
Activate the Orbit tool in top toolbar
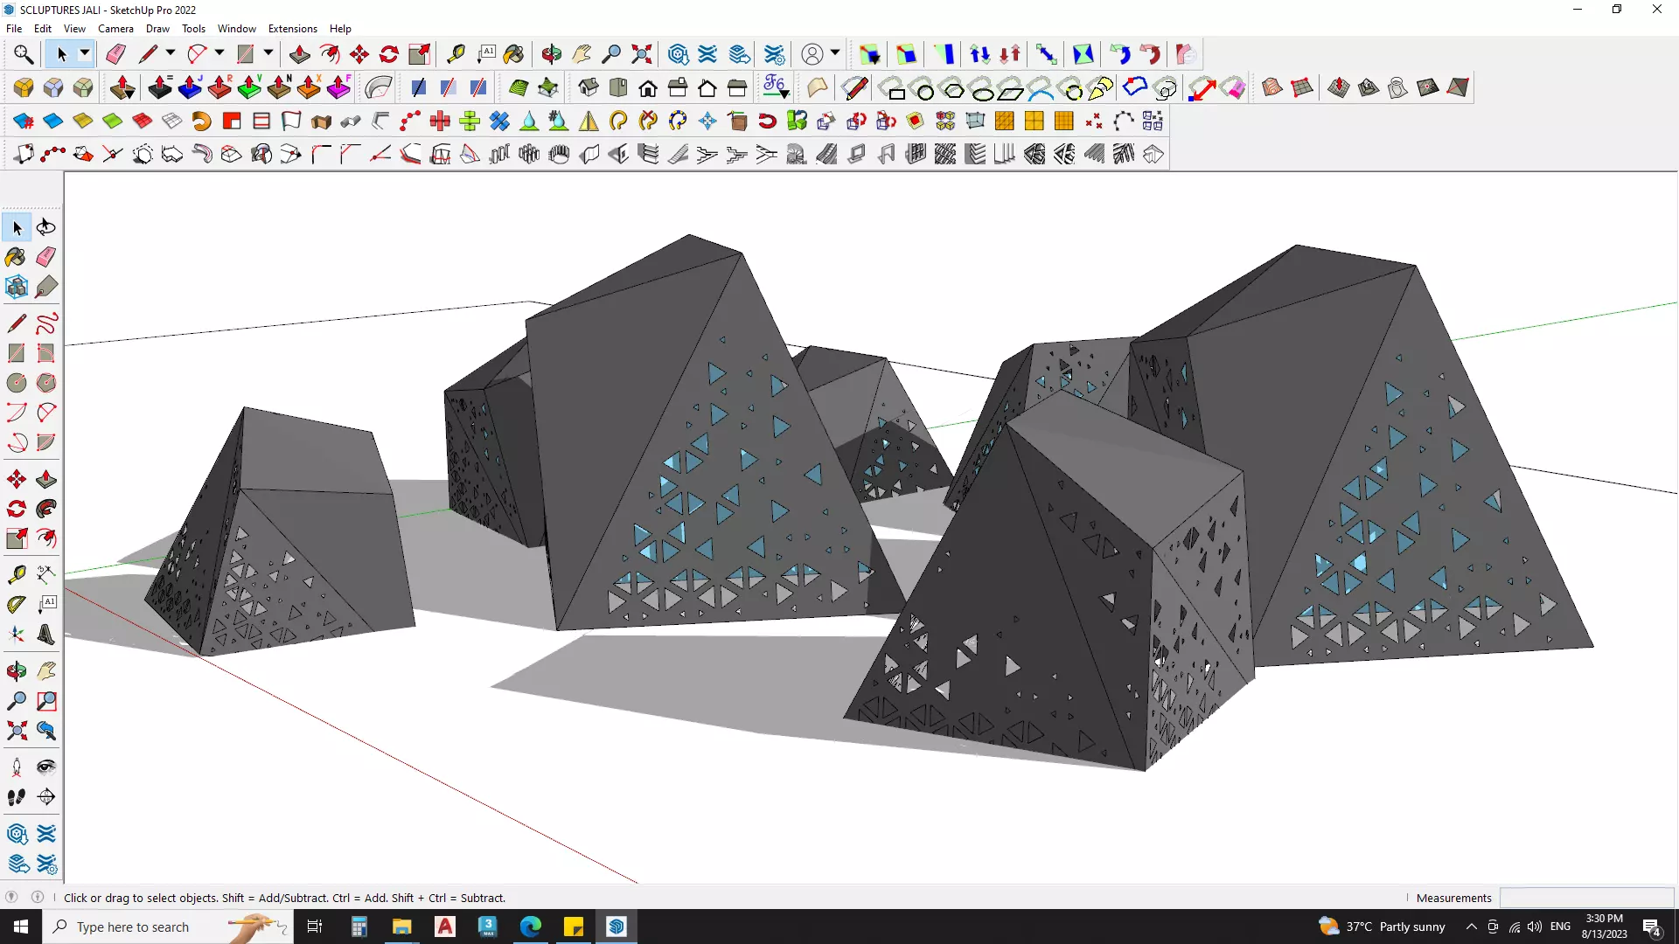point(551,54)
